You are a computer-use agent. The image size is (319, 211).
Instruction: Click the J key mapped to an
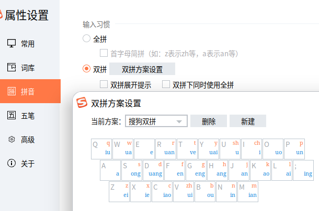[239, 170]
